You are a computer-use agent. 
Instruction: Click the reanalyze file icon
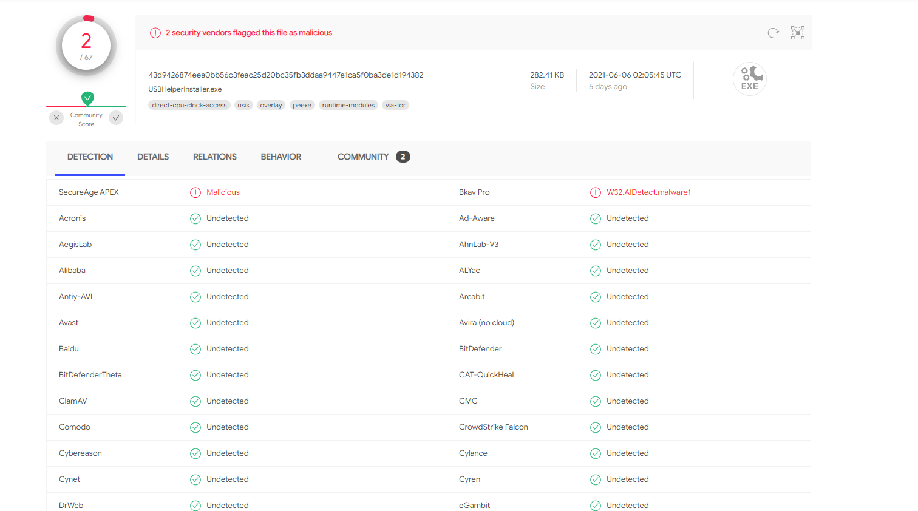pyautogui.click(x=773, y=32)
